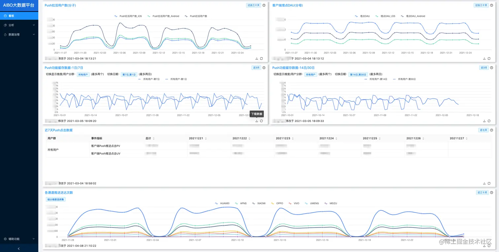Expand 数据治理 menu in sidebar
The image size is (499, 252).
[x=19, y=34]
